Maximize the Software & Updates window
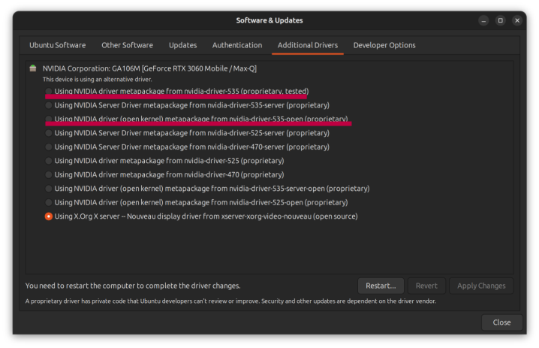This screenshot has height=348, width=539. (501, 20)
